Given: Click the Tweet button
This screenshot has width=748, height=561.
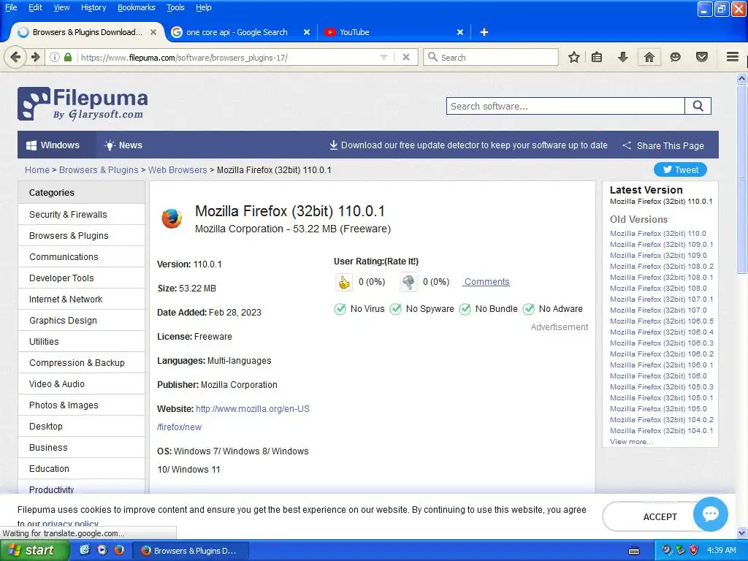Looking at the screenshot, I should (x=680, y=169).
